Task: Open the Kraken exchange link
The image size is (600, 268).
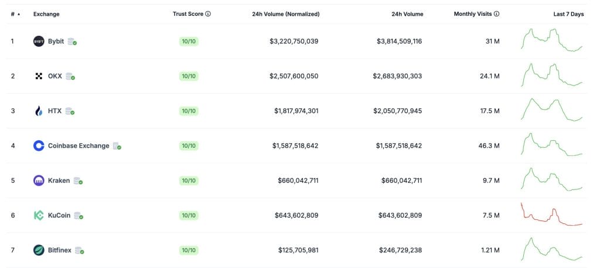Action: click(x=59, y=181)
